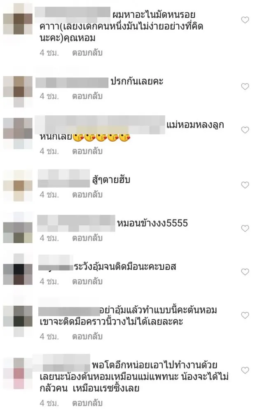The image size is (255, 412).
Task: Reply to the แม่หอมหลงลูก comment
Action: pyautogui.click(x=87, y=151)
